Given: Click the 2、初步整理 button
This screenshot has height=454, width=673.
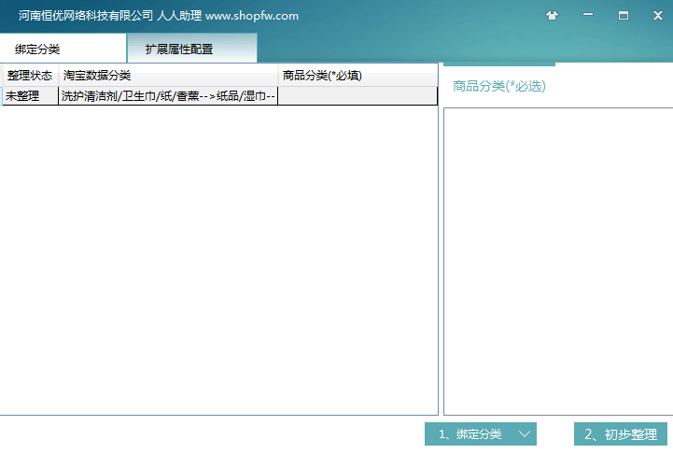Looking at the screenshot, I should pyautogui.click(x=620, y=434).
